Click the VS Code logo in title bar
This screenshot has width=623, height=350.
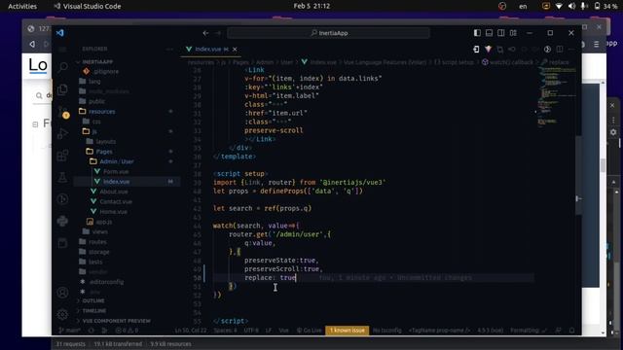(60, 33)
